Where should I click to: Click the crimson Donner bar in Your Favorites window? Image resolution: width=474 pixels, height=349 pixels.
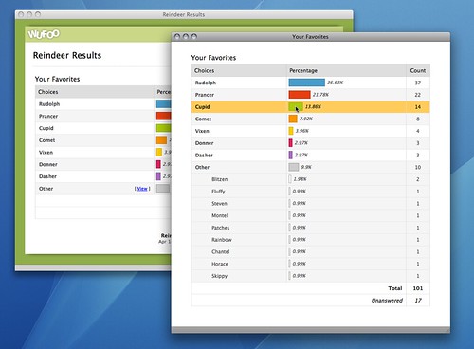pyautogui.click(x=290, y=143)
